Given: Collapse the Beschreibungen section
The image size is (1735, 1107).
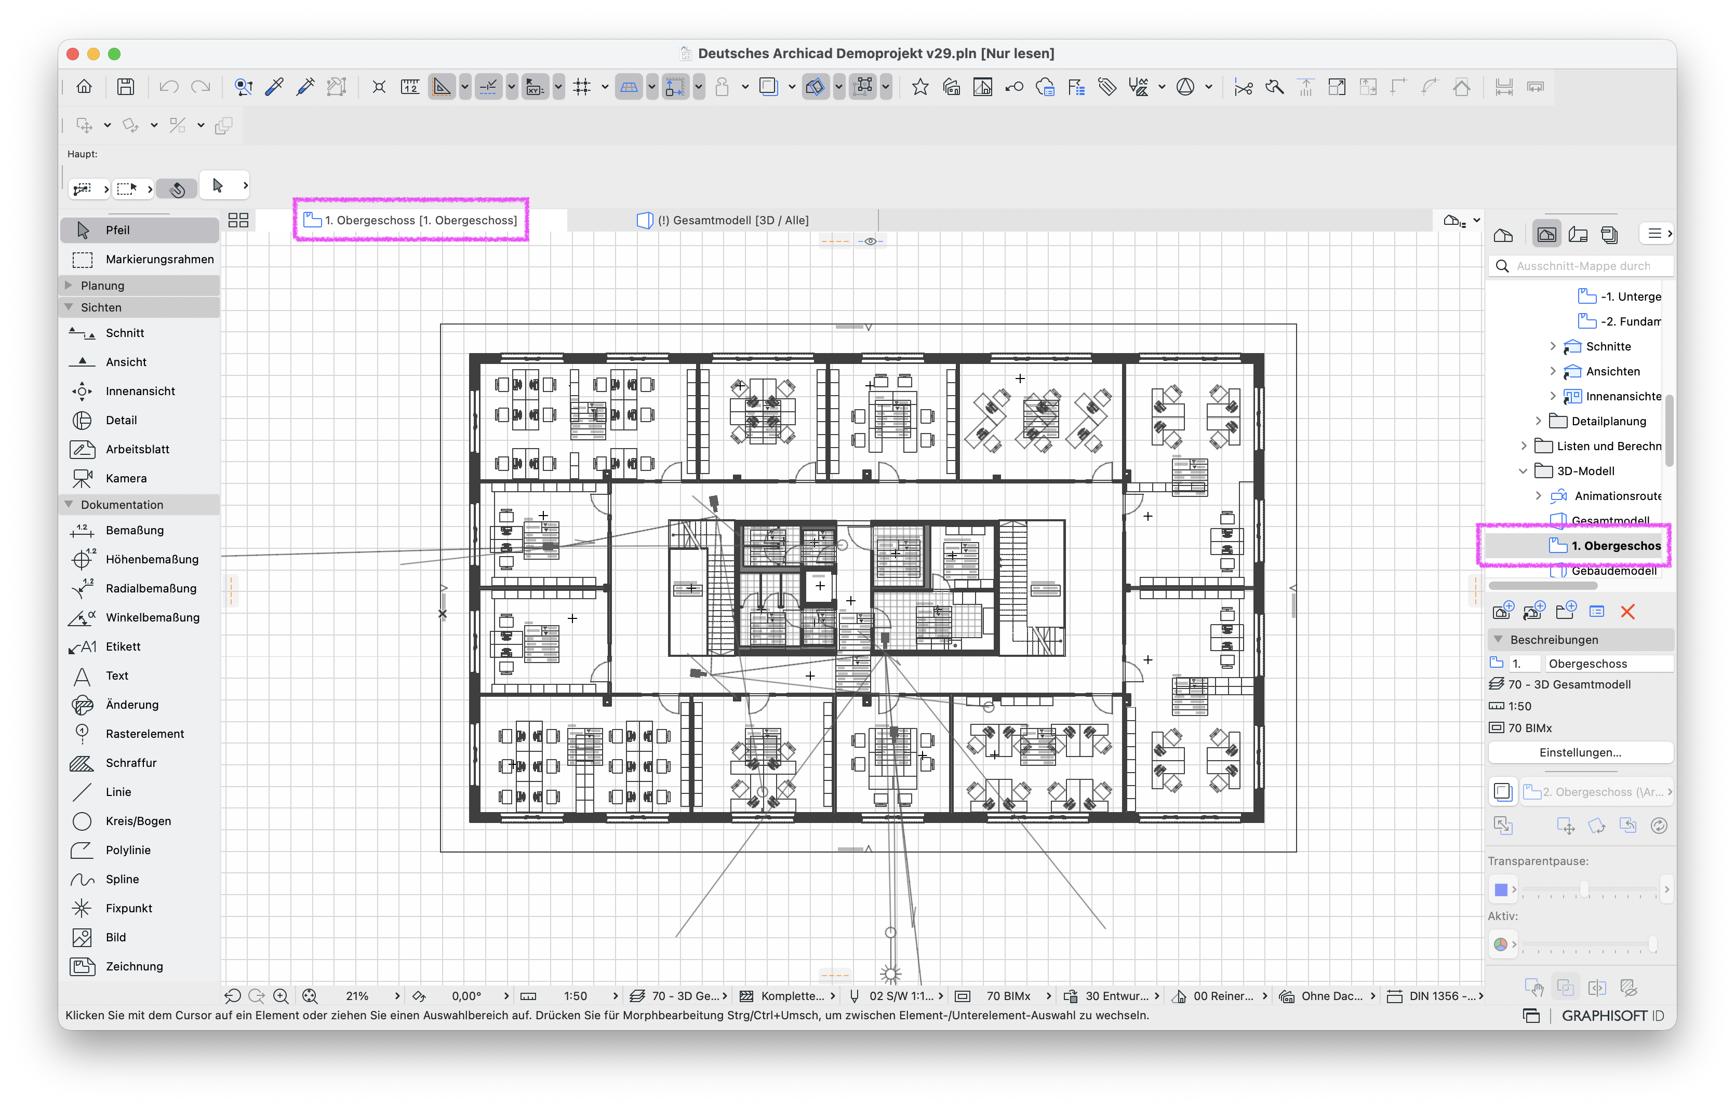Looking at the screenshot, I should point(1499,640).
